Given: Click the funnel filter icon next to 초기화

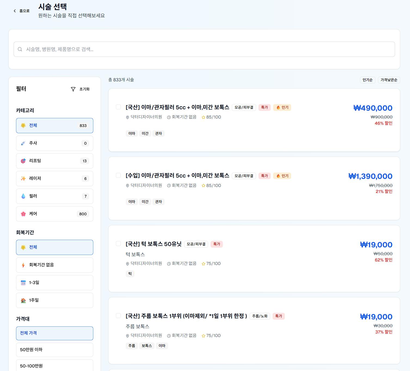Looking at the screenshot, I should (73, 89).
